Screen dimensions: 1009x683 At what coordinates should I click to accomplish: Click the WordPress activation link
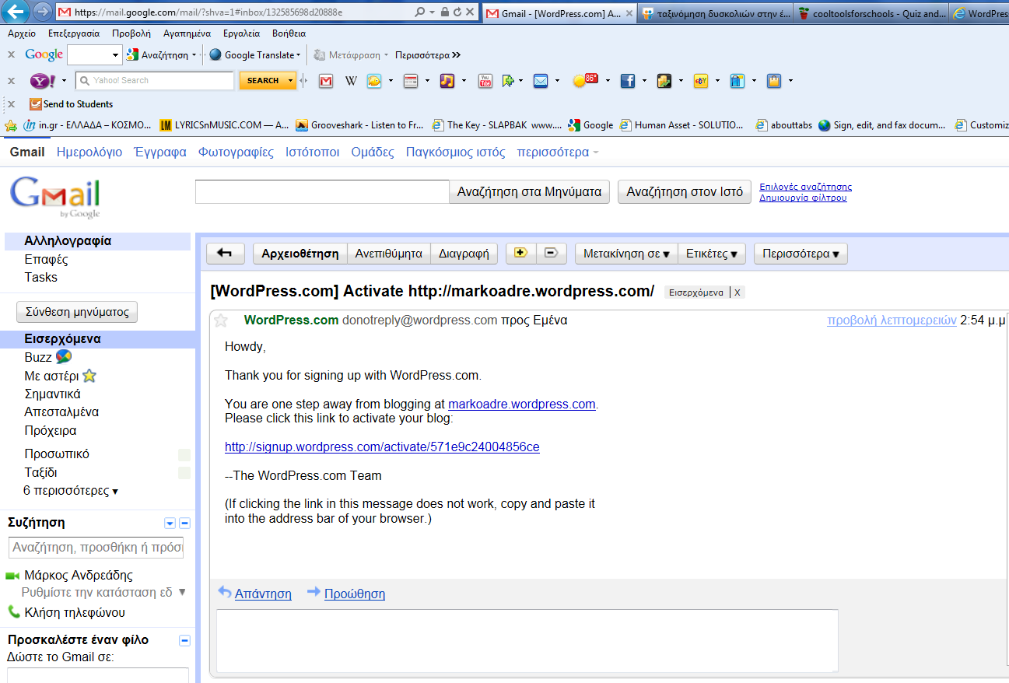pyautogui.click(x=382, y=447)
